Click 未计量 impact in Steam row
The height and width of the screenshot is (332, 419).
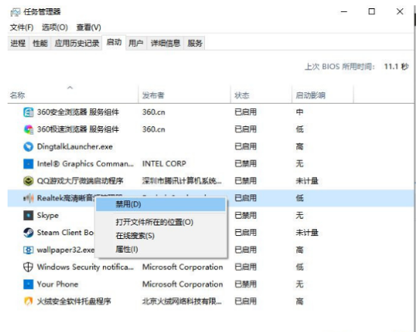[307, 233]
